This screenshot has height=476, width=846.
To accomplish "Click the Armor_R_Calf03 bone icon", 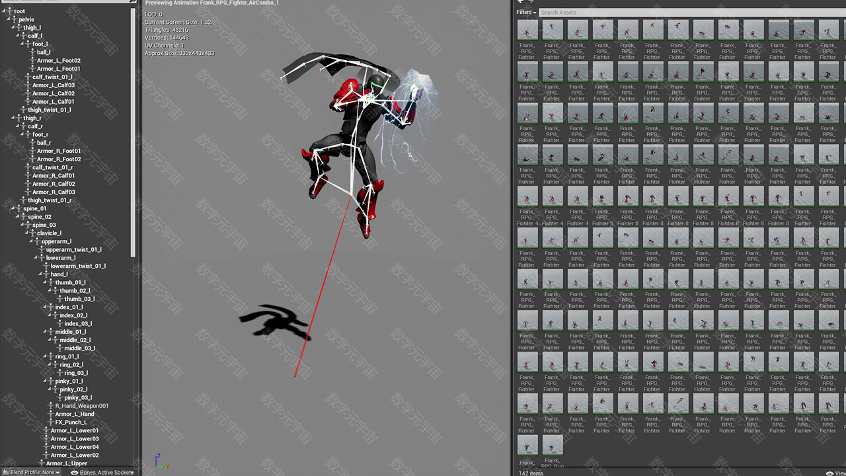I will 28,192.
